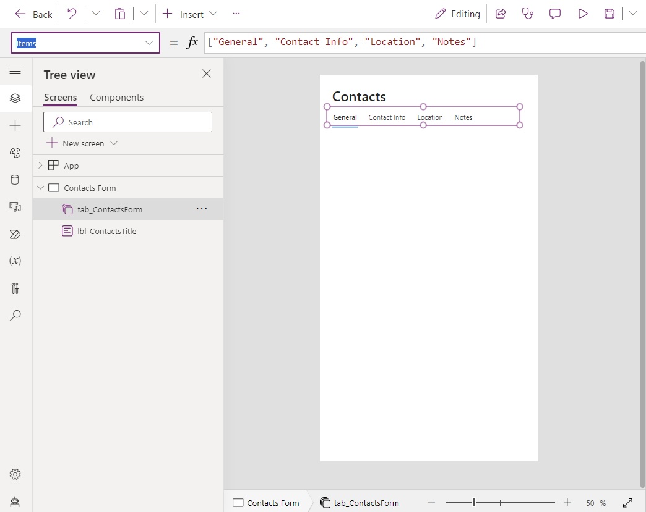The width and height of the screenshot is (646, 512).
Task: Open the Data sources panel
Action: pyautogui.click(x=15, y=180)
